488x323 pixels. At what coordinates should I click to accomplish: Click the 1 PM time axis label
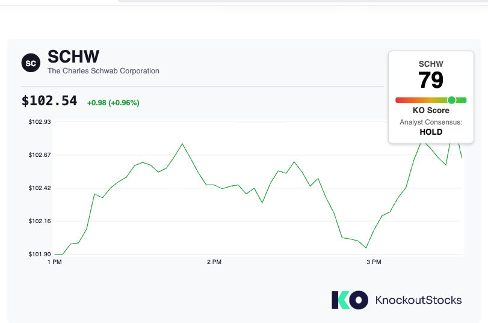(55, 262)
